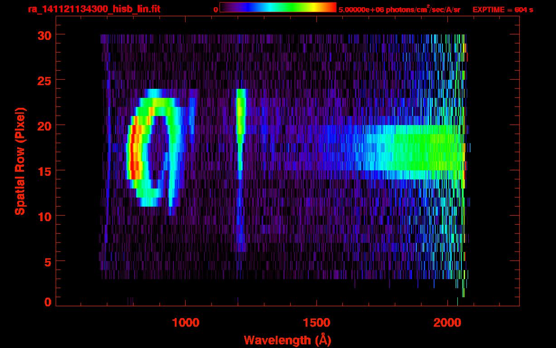
Task: Click the 1000 wavelength tick label
Action: [186, 323]
